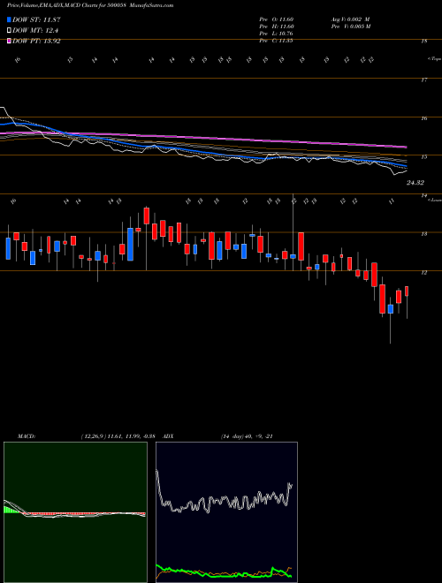Click the 16 price axis label
This screenshot has height=583, width=442.
(x=423, y=118)
